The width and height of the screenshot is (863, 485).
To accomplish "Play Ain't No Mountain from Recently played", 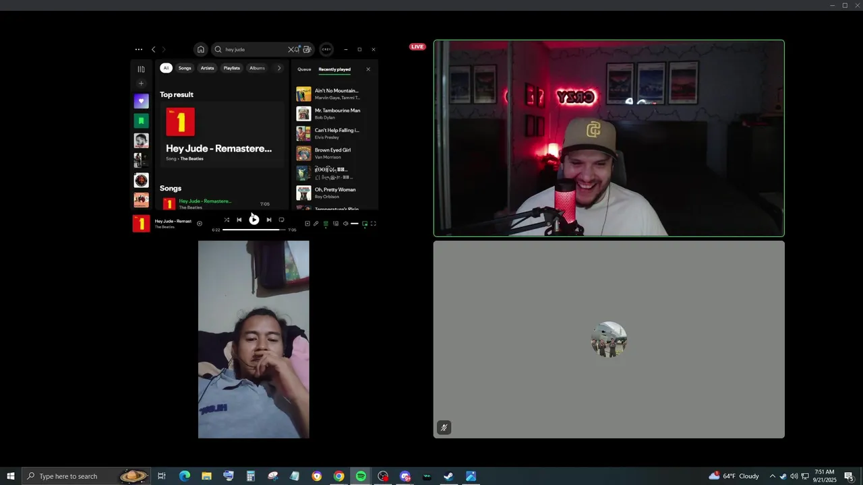I will (x=334, y=94).
